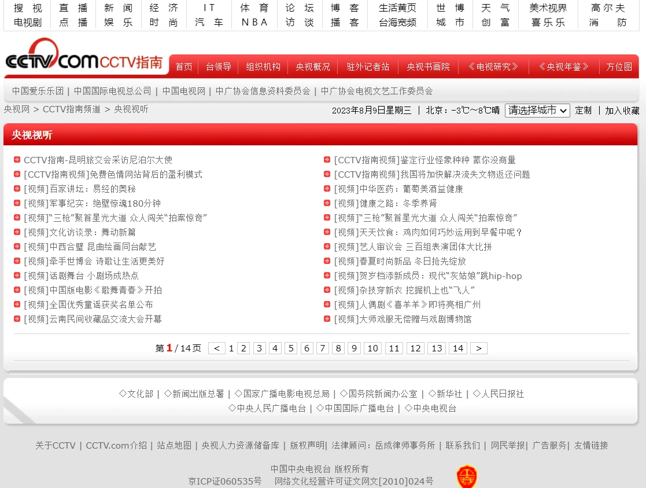Viewport: 646px width, 488px height.
Task: Go to page 5 in pagination
Action: click(291, 348)
